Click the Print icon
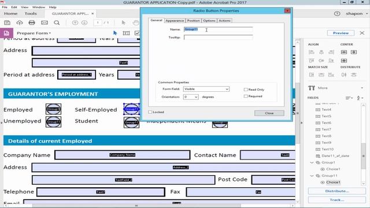The width and height of the screenshot is (370, 208). pyautogui.click(x=32, y=23)
